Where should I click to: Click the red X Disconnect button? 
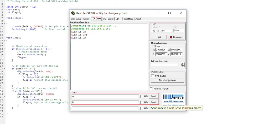click(x=176, y=37)
